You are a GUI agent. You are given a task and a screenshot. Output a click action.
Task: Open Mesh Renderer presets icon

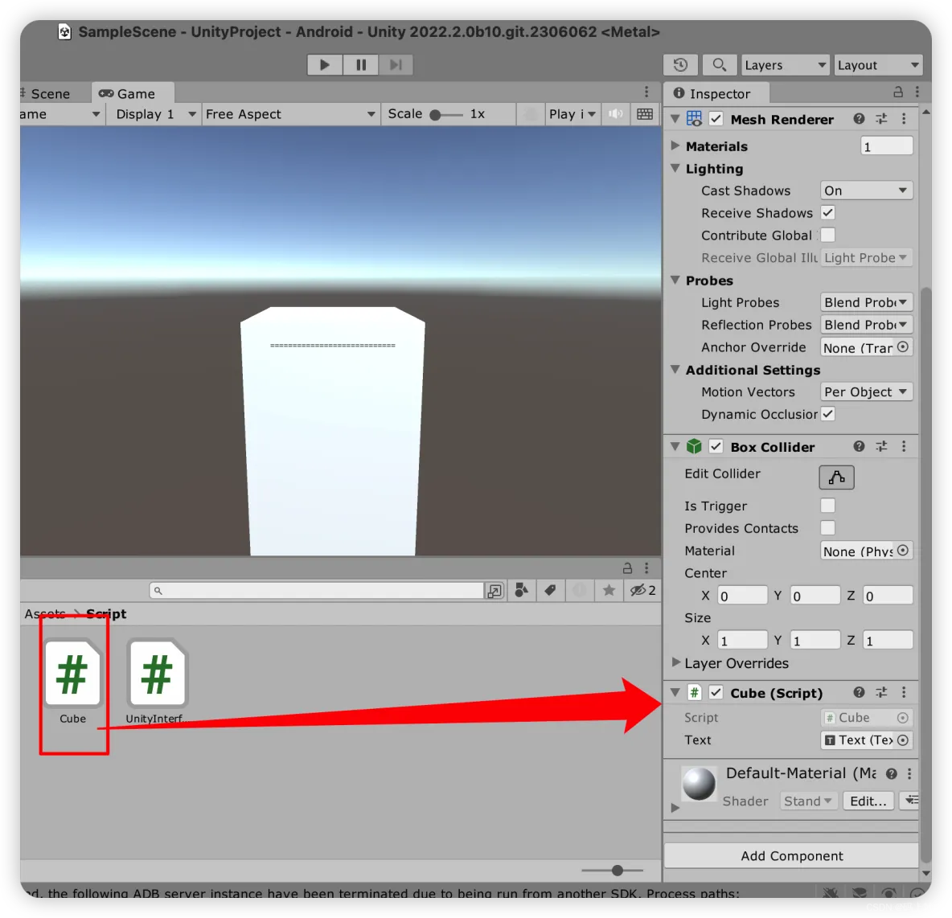881,119
